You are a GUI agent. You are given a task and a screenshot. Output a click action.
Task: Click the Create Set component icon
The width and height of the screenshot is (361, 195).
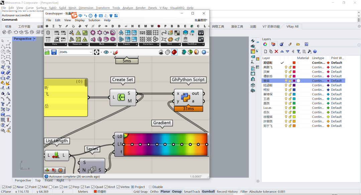[121, 97]
